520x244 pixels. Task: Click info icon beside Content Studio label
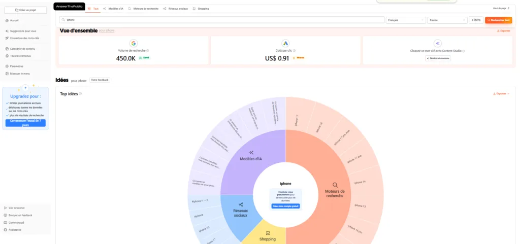(464, 51)
